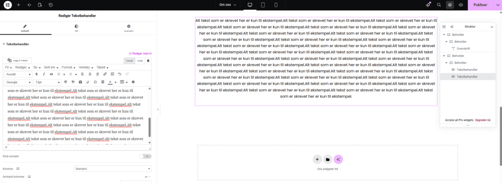This screenshot has height=183, width=502.
Task: Click the Publiser button
Action: [x=480, y=5]
